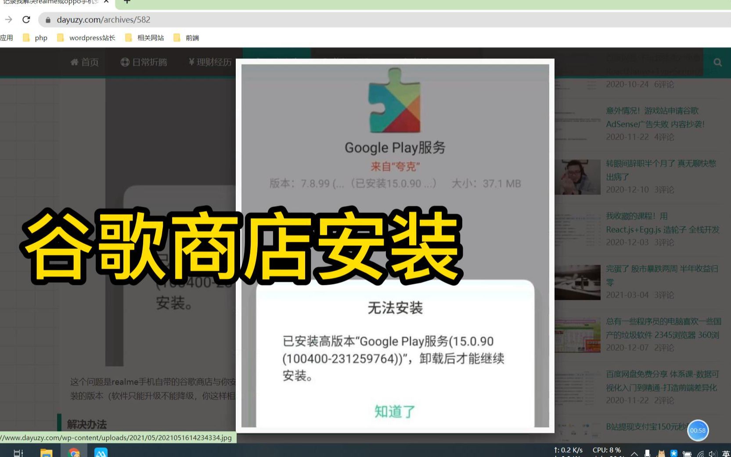Click the Google Play服务 puzzle icon in the lightbox
This screenshot has width=731, height=457.
(395, 101)
